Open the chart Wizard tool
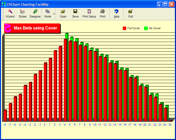176x140 pixels. (10, 14)
